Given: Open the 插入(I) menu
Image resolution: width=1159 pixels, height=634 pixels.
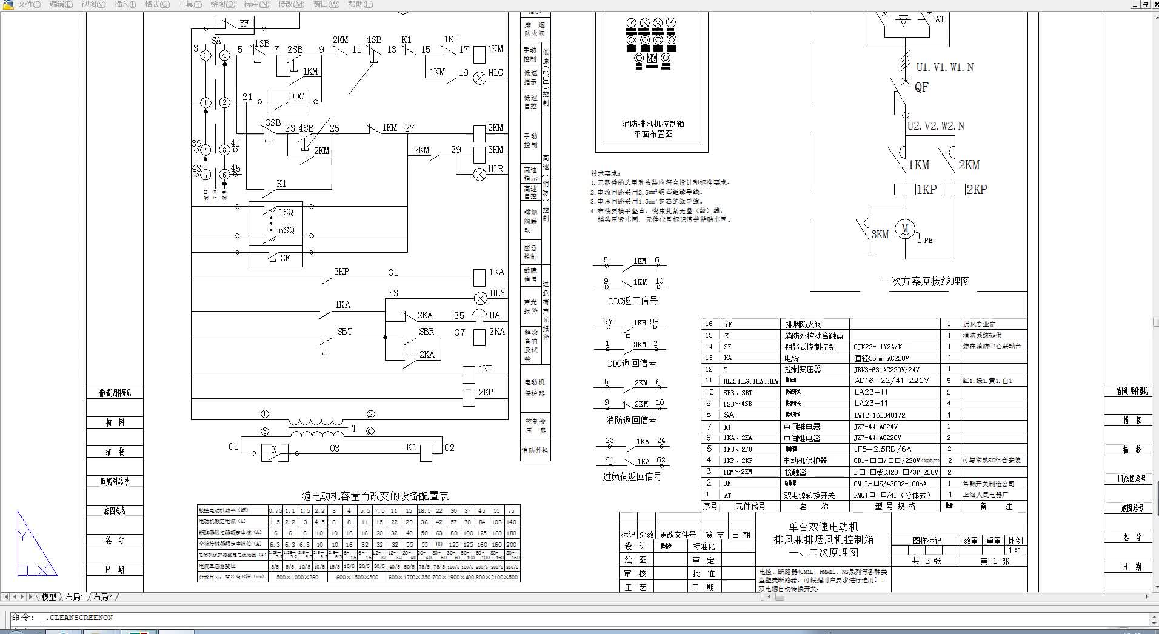Looking at the screenshot, I should click(125, 4).
